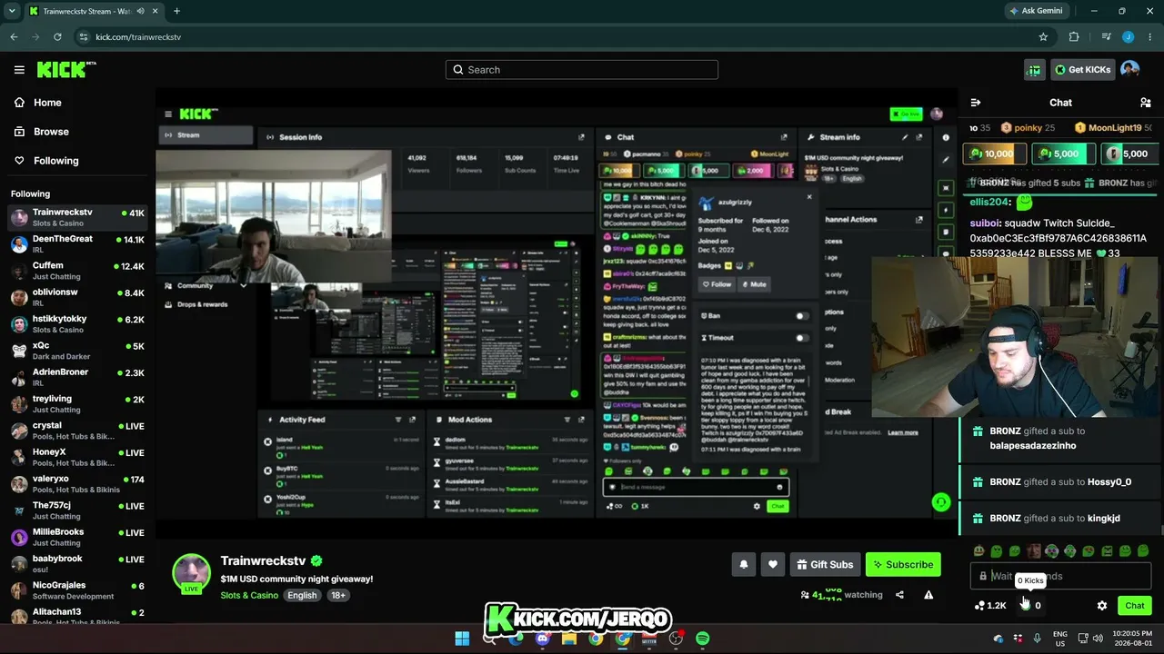Open oblivionsw channel in Following list

pyautogui.click(x=76, y=298)
